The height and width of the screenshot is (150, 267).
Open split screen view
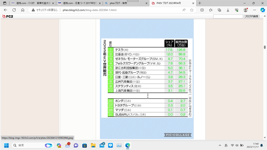[x=202, y=10]
